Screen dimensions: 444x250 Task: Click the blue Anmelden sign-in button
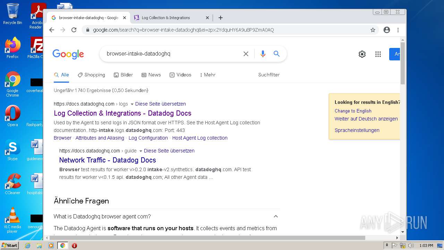click(395, 54)
